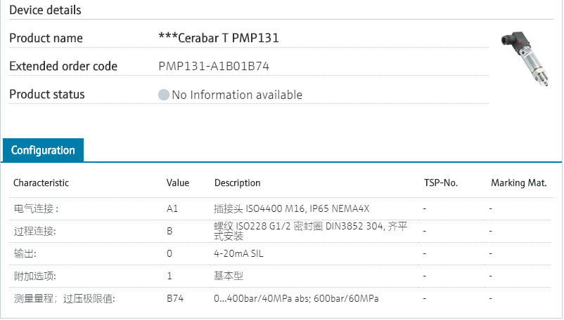The width and height of the screenshot is (564, 320).
Task: Click the product name Cerabar T PMP131
Action: pyautogui.click(x=219, y=38)
